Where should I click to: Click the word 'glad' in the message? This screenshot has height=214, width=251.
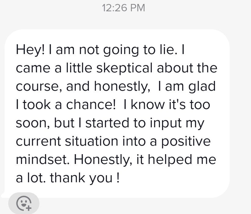click(x=202, y=87)
